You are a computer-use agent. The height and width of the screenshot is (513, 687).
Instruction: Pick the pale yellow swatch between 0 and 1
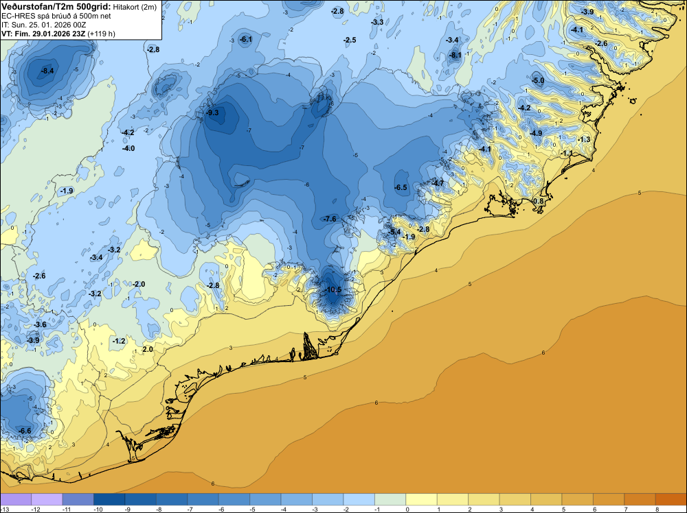[x=422, y=499]
